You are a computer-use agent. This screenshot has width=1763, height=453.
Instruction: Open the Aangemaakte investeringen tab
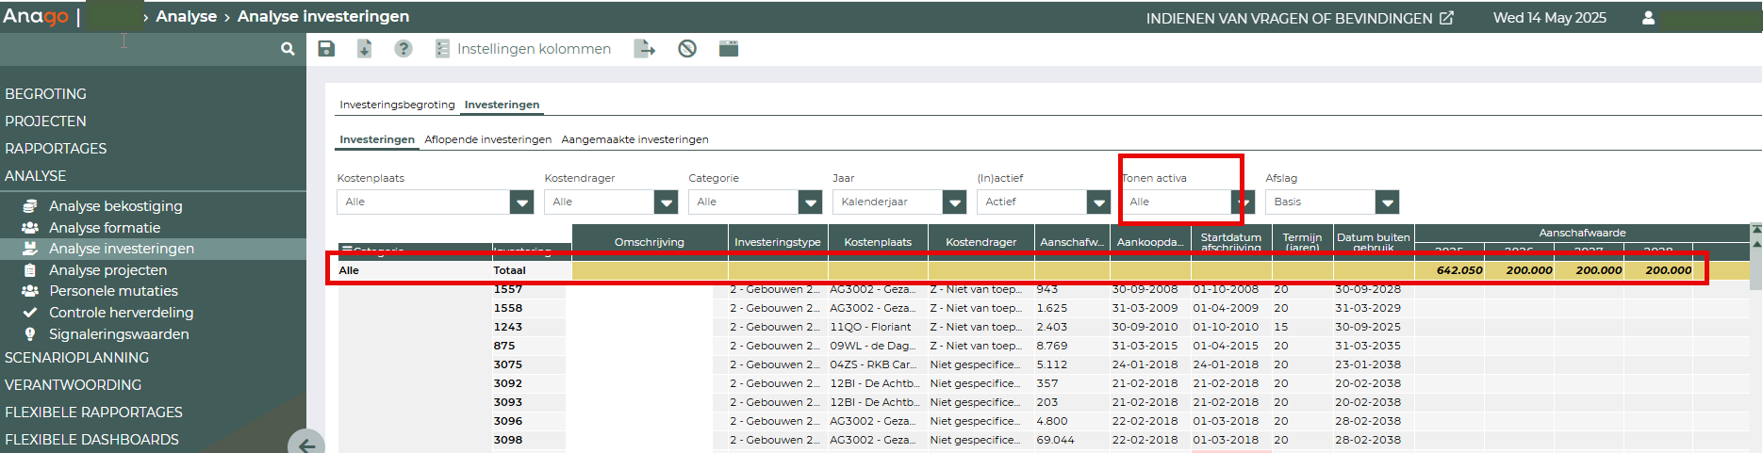pyautogui.click(x=634, y=139)
